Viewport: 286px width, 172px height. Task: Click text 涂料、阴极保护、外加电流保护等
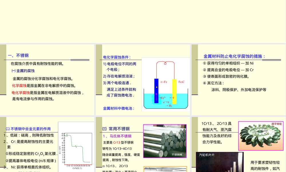[x=239, y=90]
